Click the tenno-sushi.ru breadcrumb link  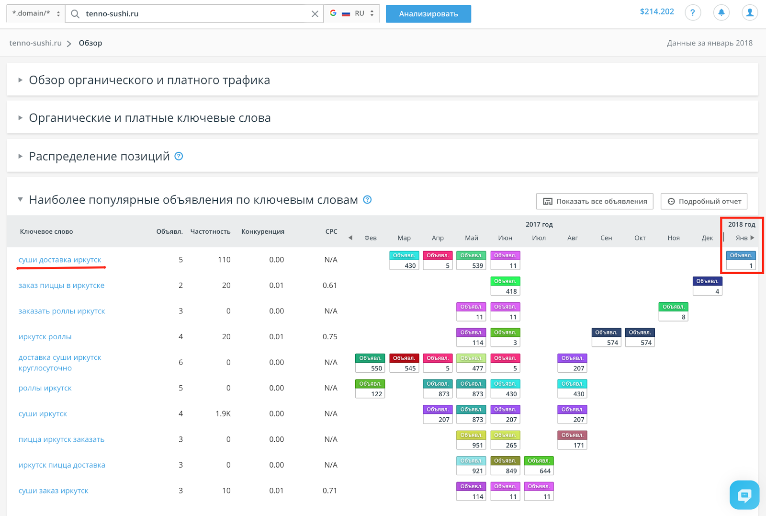click(x=35, y=43)
